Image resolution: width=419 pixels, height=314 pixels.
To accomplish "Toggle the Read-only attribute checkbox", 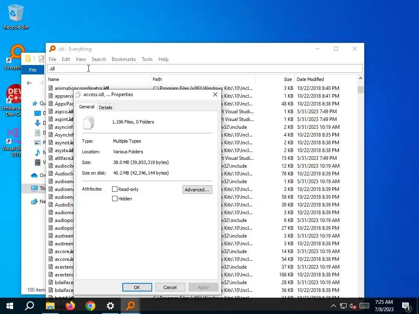I will tap(115, 189).
